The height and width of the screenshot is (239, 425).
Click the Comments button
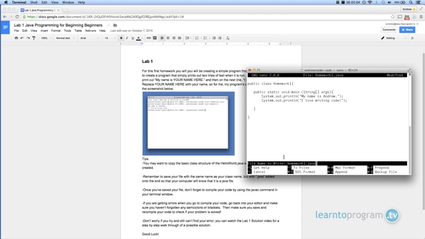(389, 29)
